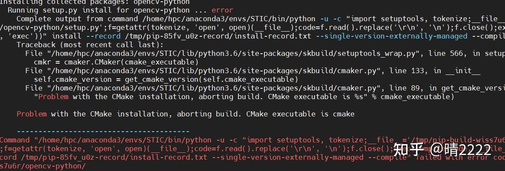Click the '知乎 @晴2222' watermark
The width and height of the screenshot is (505, 171).
click(442, 150)
